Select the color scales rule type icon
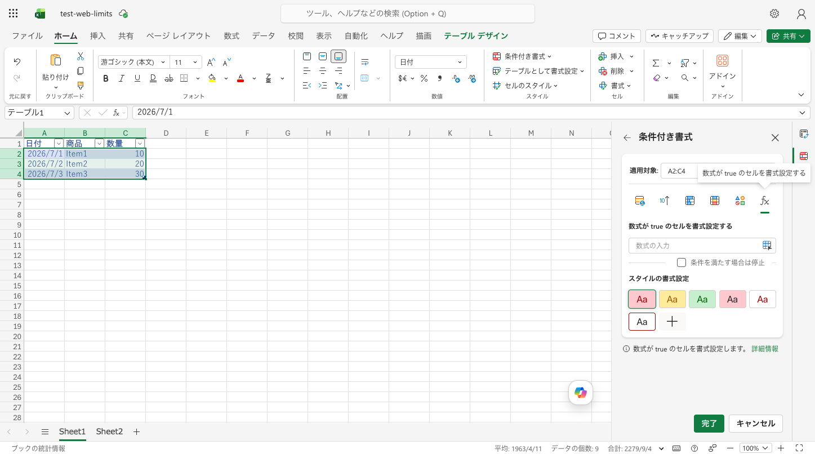Image resolution: width=815 pixels, height=454 pixels. 715,201
